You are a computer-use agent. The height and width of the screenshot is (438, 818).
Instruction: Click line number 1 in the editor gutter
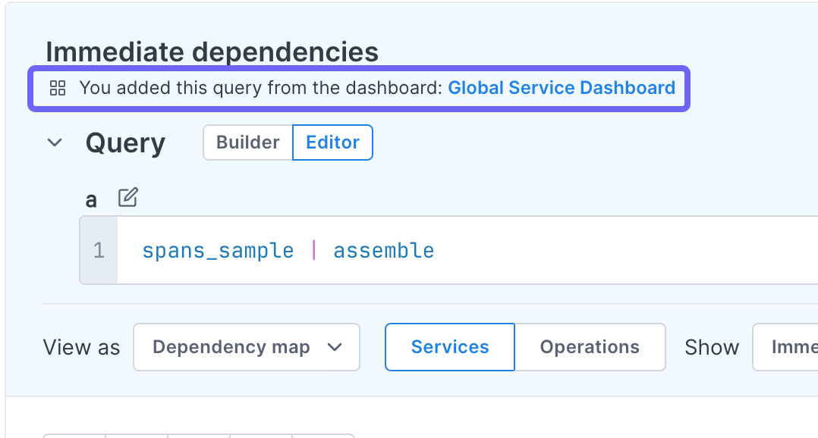[x=98, y=250]
